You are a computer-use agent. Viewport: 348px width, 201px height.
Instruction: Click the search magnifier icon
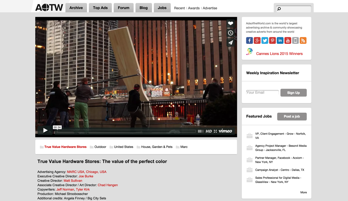point(279,9)
